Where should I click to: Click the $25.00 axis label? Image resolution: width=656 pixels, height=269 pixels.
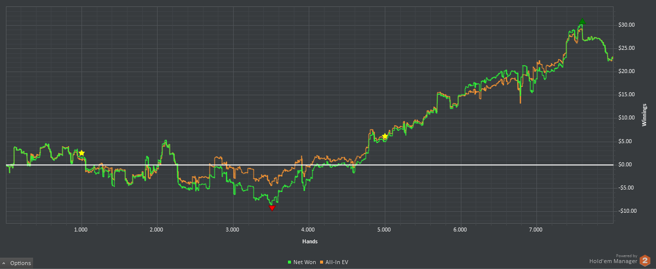(626, 48)
